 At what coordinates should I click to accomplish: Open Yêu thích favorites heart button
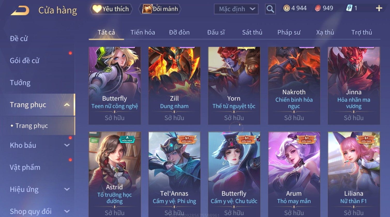[111, 9]
